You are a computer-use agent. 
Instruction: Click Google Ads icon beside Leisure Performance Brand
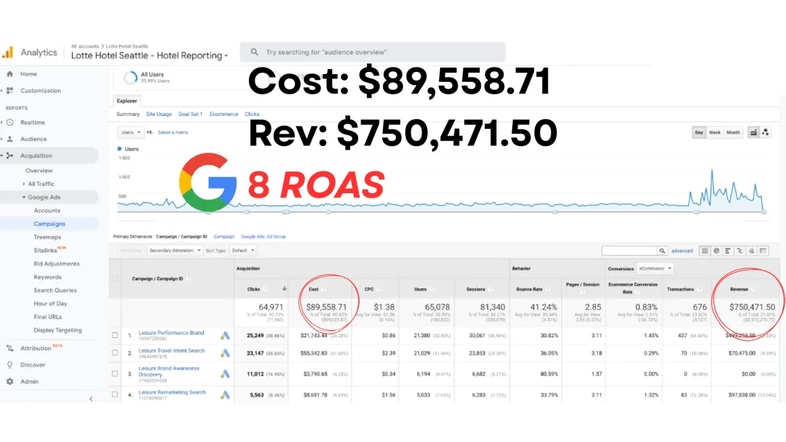[225, 335]
